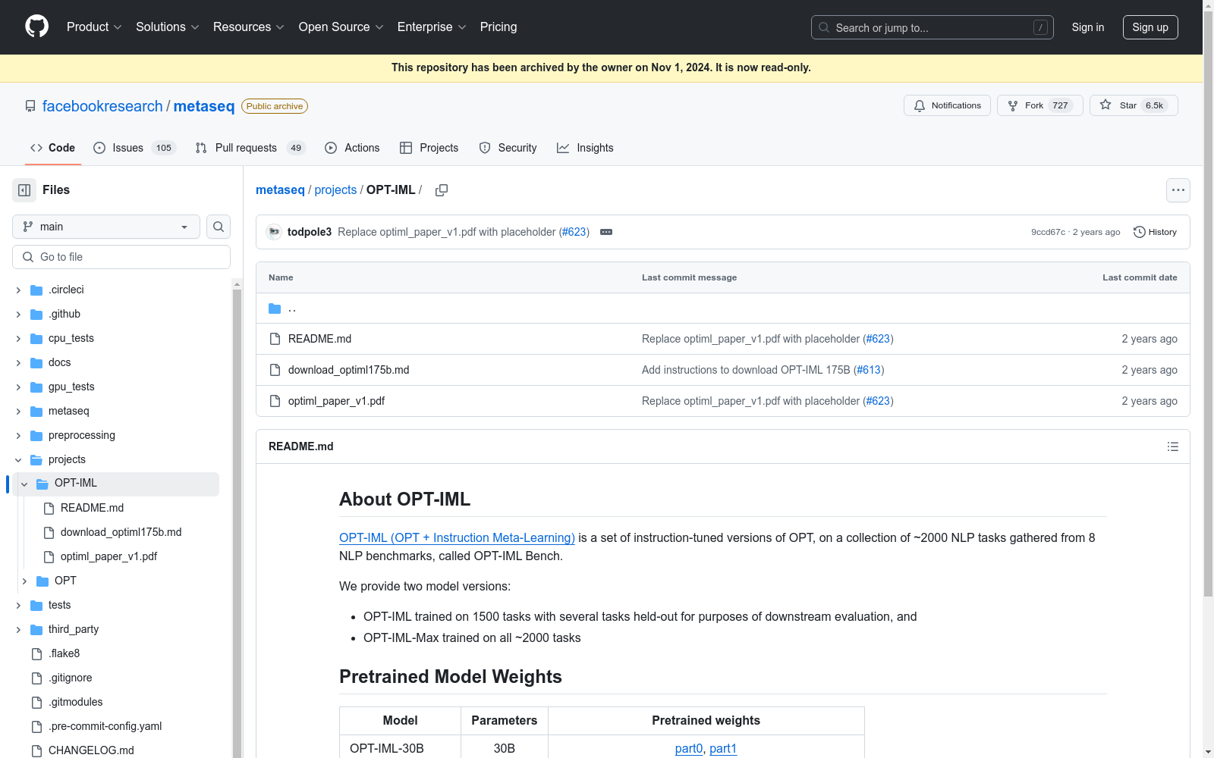Switch to the Projects tab
This screenshot has width=1214, height=758.
tap(429, 148)
